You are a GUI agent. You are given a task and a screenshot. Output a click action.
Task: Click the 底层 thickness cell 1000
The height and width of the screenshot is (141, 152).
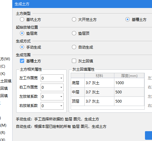(x=129, y=83)
